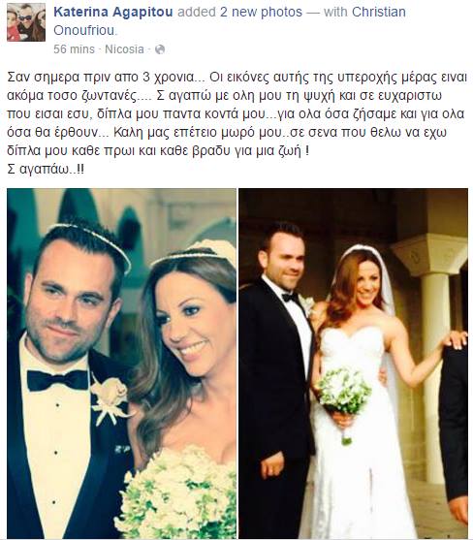This screenshot has width=473, height=540.
Task: Click the globe public privacy icon
Action: [x=160, y=49]
